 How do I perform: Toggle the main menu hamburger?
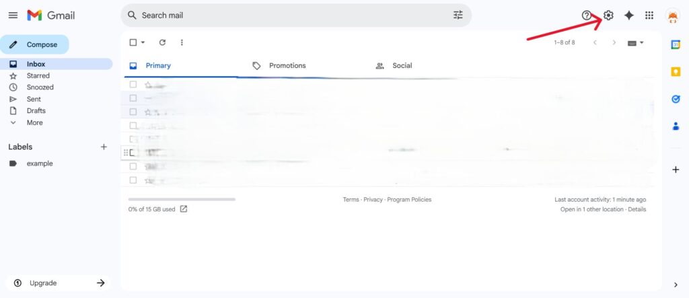tap(13, 15)
